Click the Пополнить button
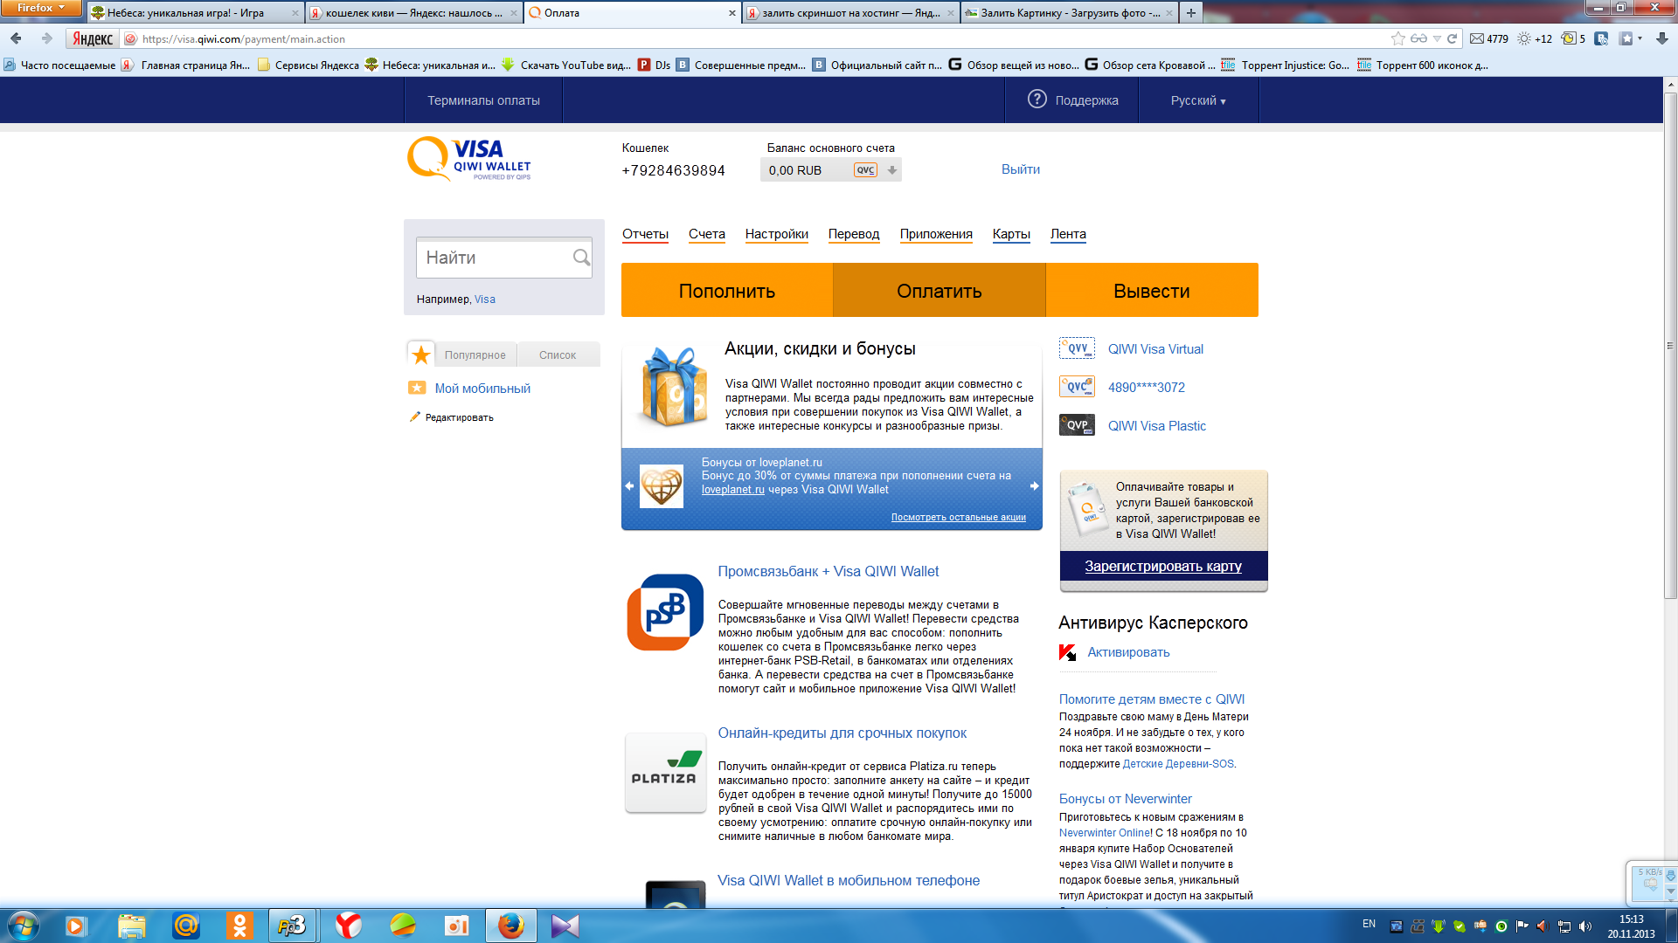The width and height of the screenshot is (1678, 943). point(727,290)
